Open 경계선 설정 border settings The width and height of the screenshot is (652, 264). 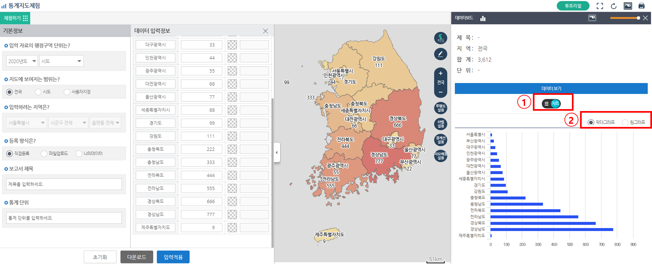coord(440,140)
